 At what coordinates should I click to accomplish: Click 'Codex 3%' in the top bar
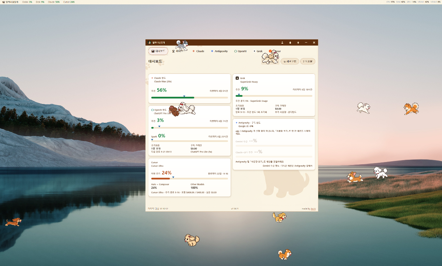tap(27, 2)
